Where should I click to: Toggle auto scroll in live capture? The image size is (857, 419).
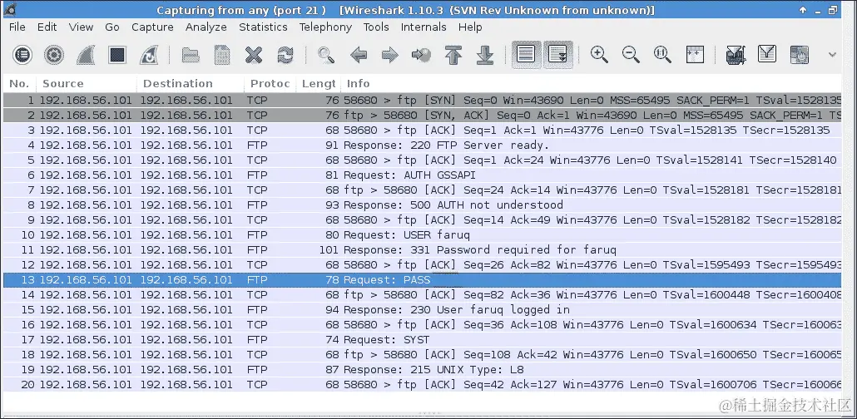click(558, 55)
